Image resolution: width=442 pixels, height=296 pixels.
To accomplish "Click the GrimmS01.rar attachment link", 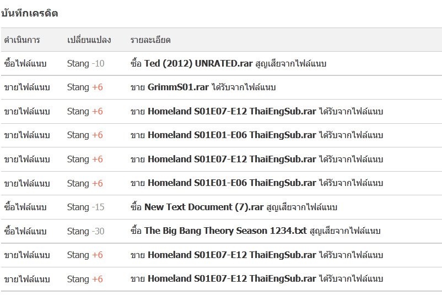I will [x=178, y=87].
